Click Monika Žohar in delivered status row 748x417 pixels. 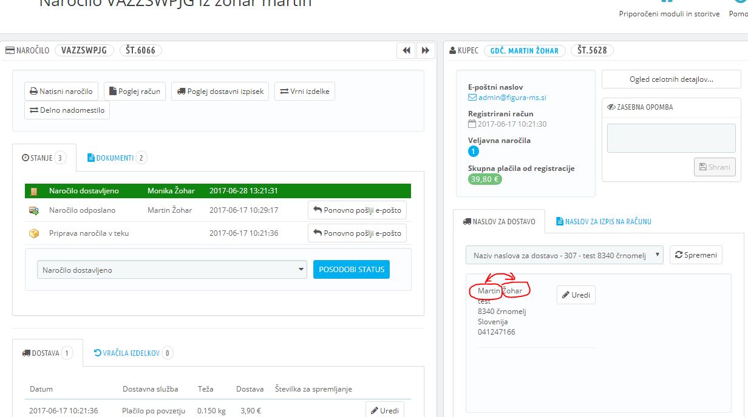(x=171, y=191)
